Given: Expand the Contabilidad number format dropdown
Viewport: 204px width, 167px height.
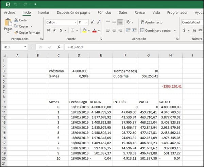Looking at the screenshot, I should (192, 22).
